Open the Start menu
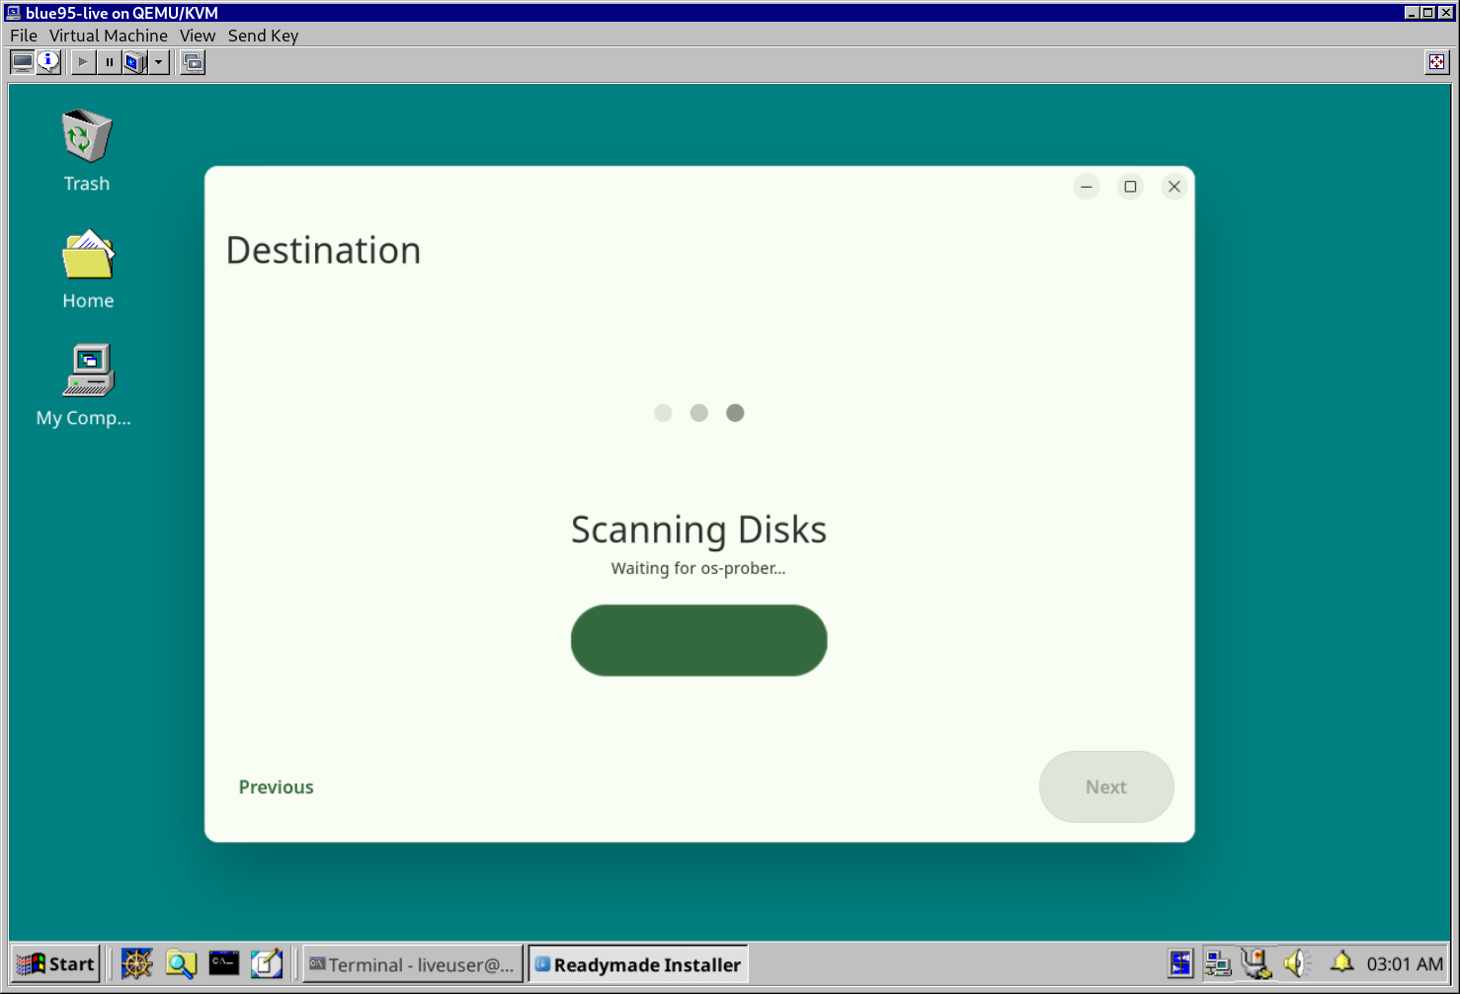This screenshot has width=1460, height=994. click(x=56, y=964)
